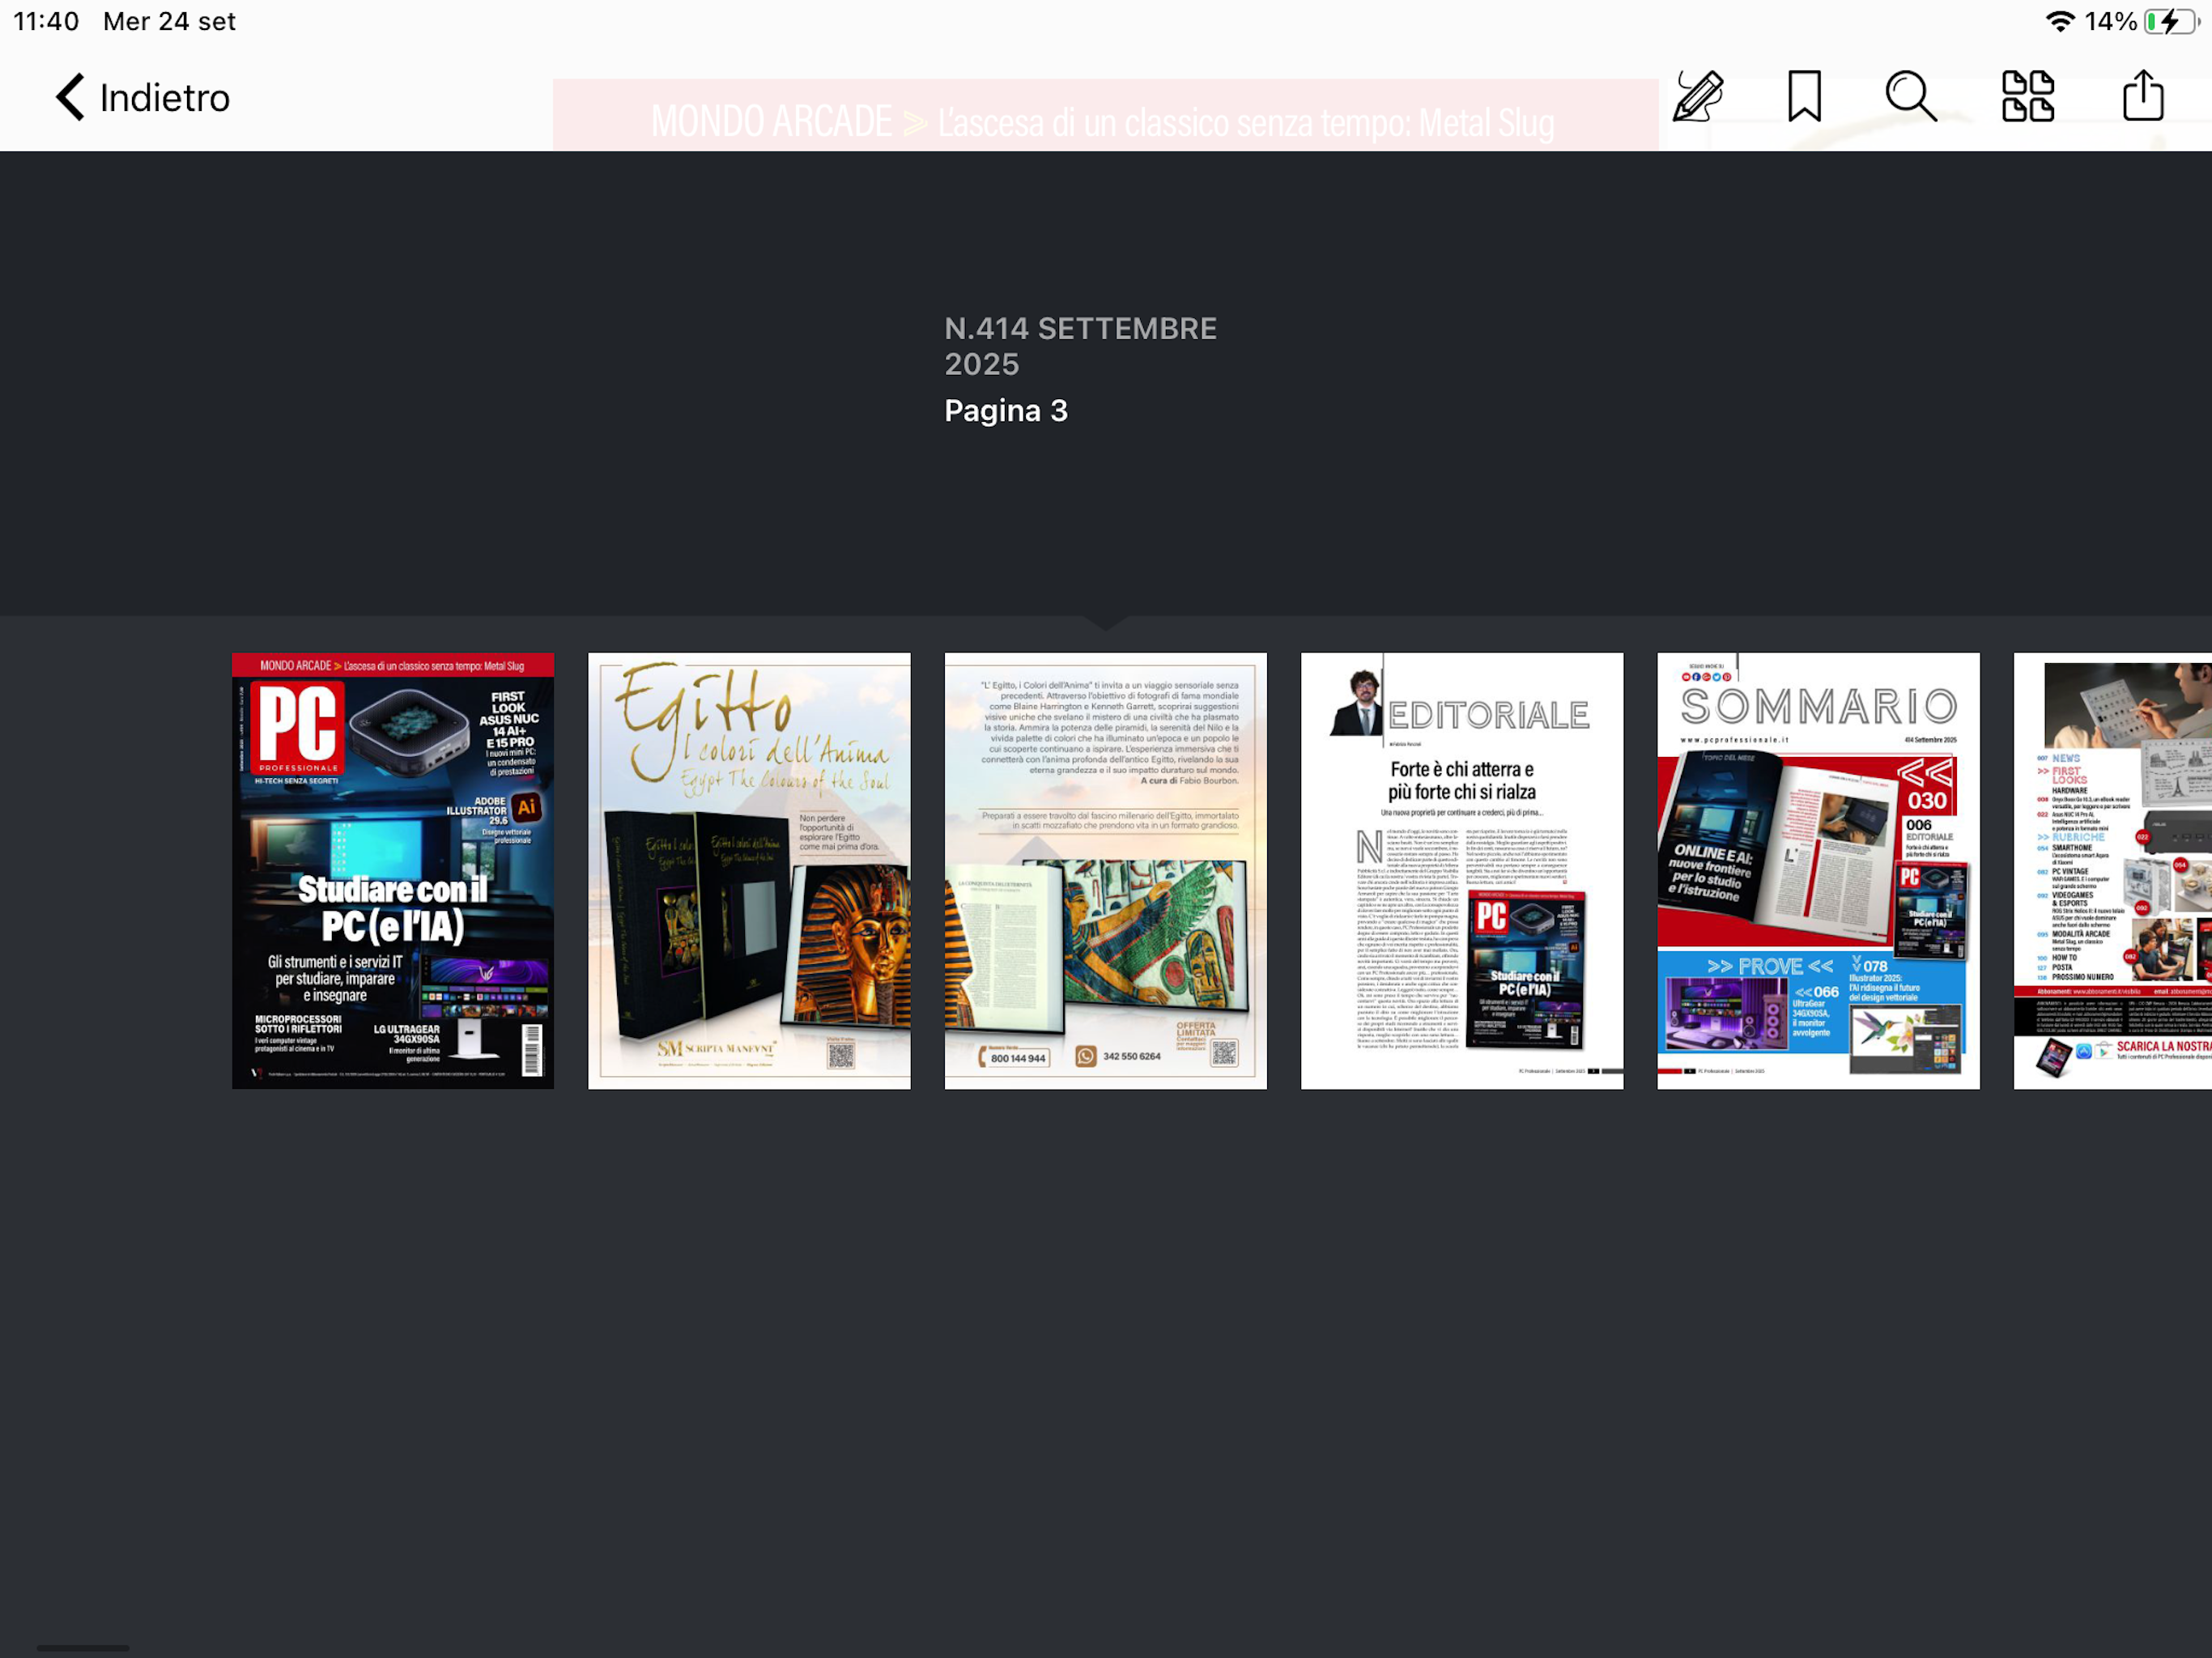The width and height of the screenshot is (2212, 1658).
Task: Open the Editoriale page thumbnail
Action: pyautogui.click(x=1461, y=871)
